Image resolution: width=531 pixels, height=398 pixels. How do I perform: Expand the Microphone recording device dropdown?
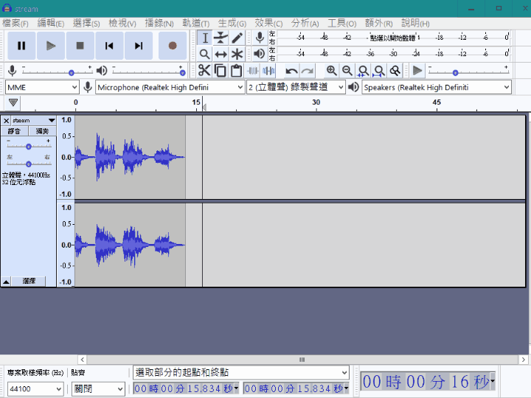[x=170, y=87]
